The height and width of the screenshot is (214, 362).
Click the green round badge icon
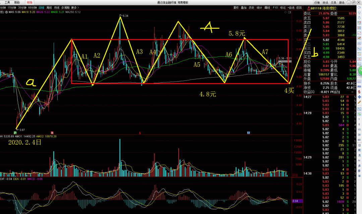pyautogui.click(x=360, y=71)
